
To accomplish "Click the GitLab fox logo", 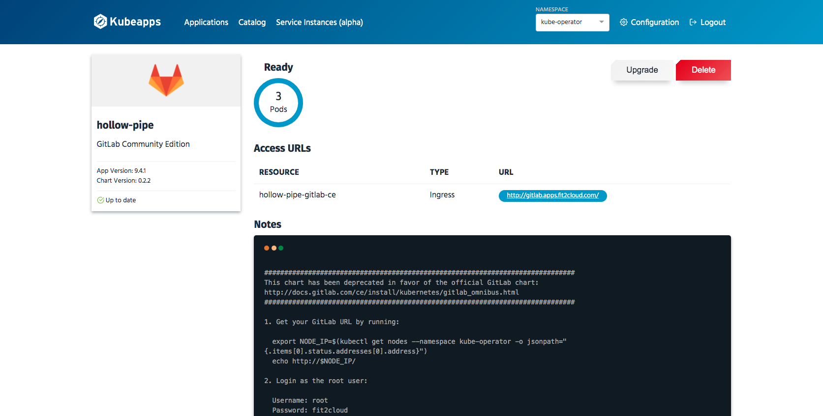I will [x=166, y=80].
